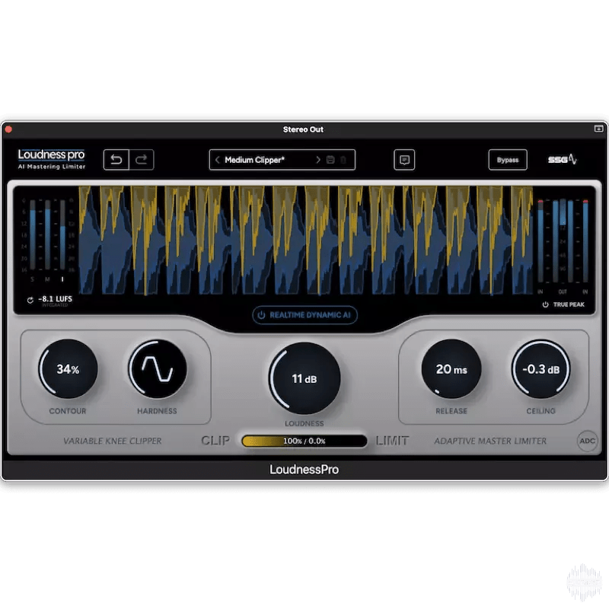Click the LIMIT label
This screenshot has width=609, height=609.
pos(392,441)
